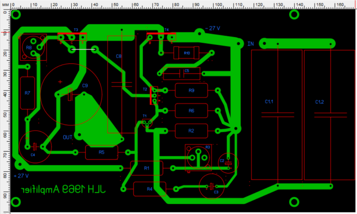
Task: Click the T4 transistor label
Action: click(x=166, y=30)
